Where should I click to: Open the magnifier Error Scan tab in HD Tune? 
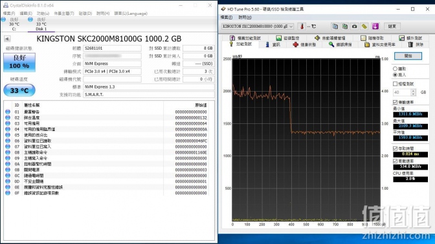340,45
